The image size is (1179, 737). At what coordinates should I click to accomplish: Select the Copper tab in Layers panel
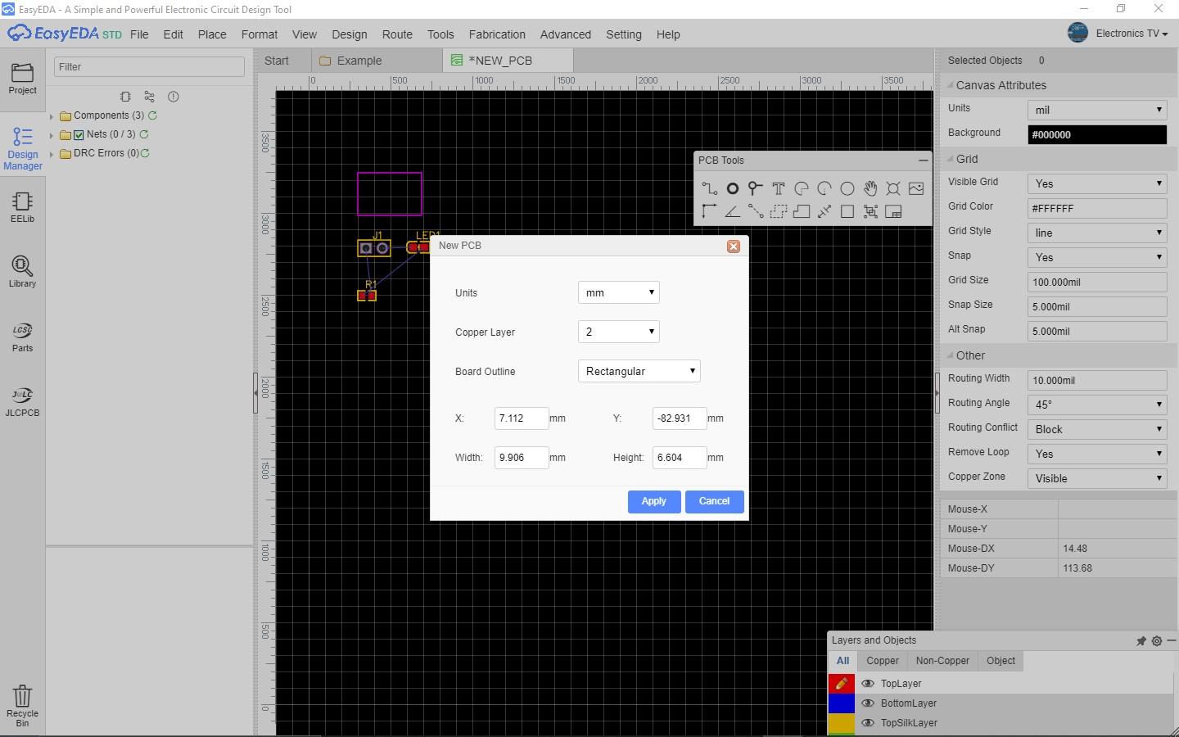tap(883, 661)
